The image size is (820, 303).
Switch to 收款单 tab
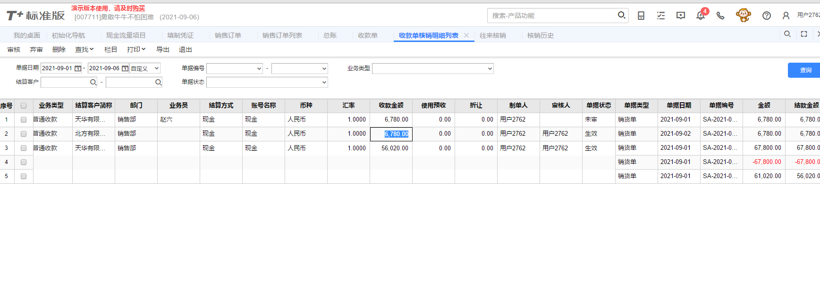click(368, 35)
